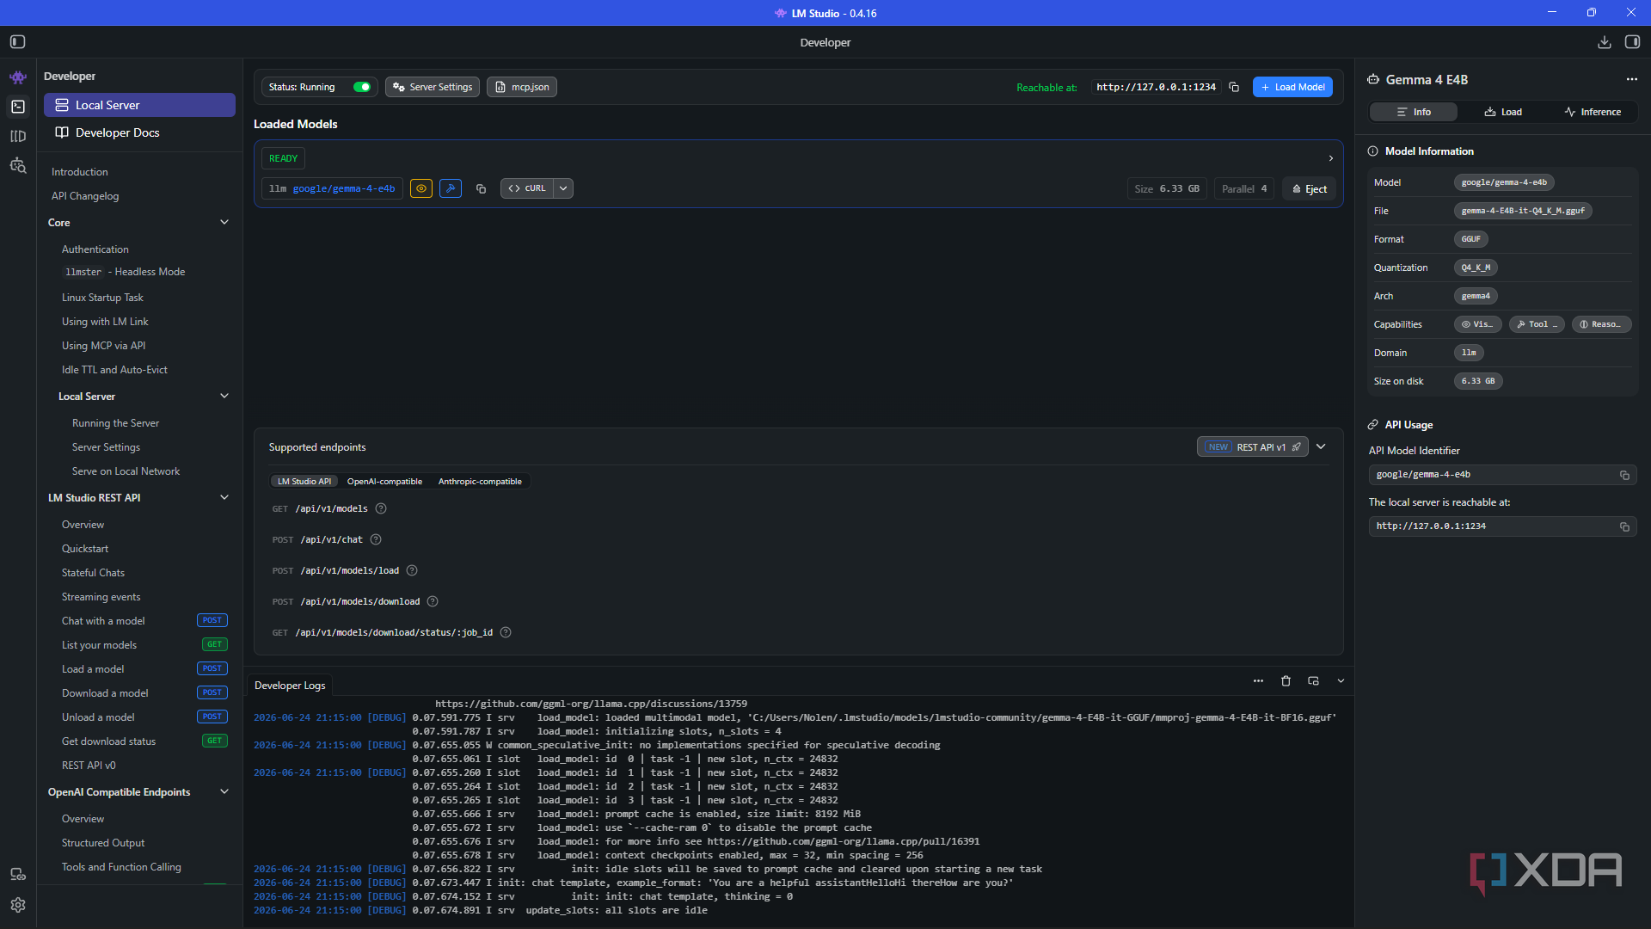Open the Developer Docs sidebar item
1651x929 pixels.
(139, 132)
